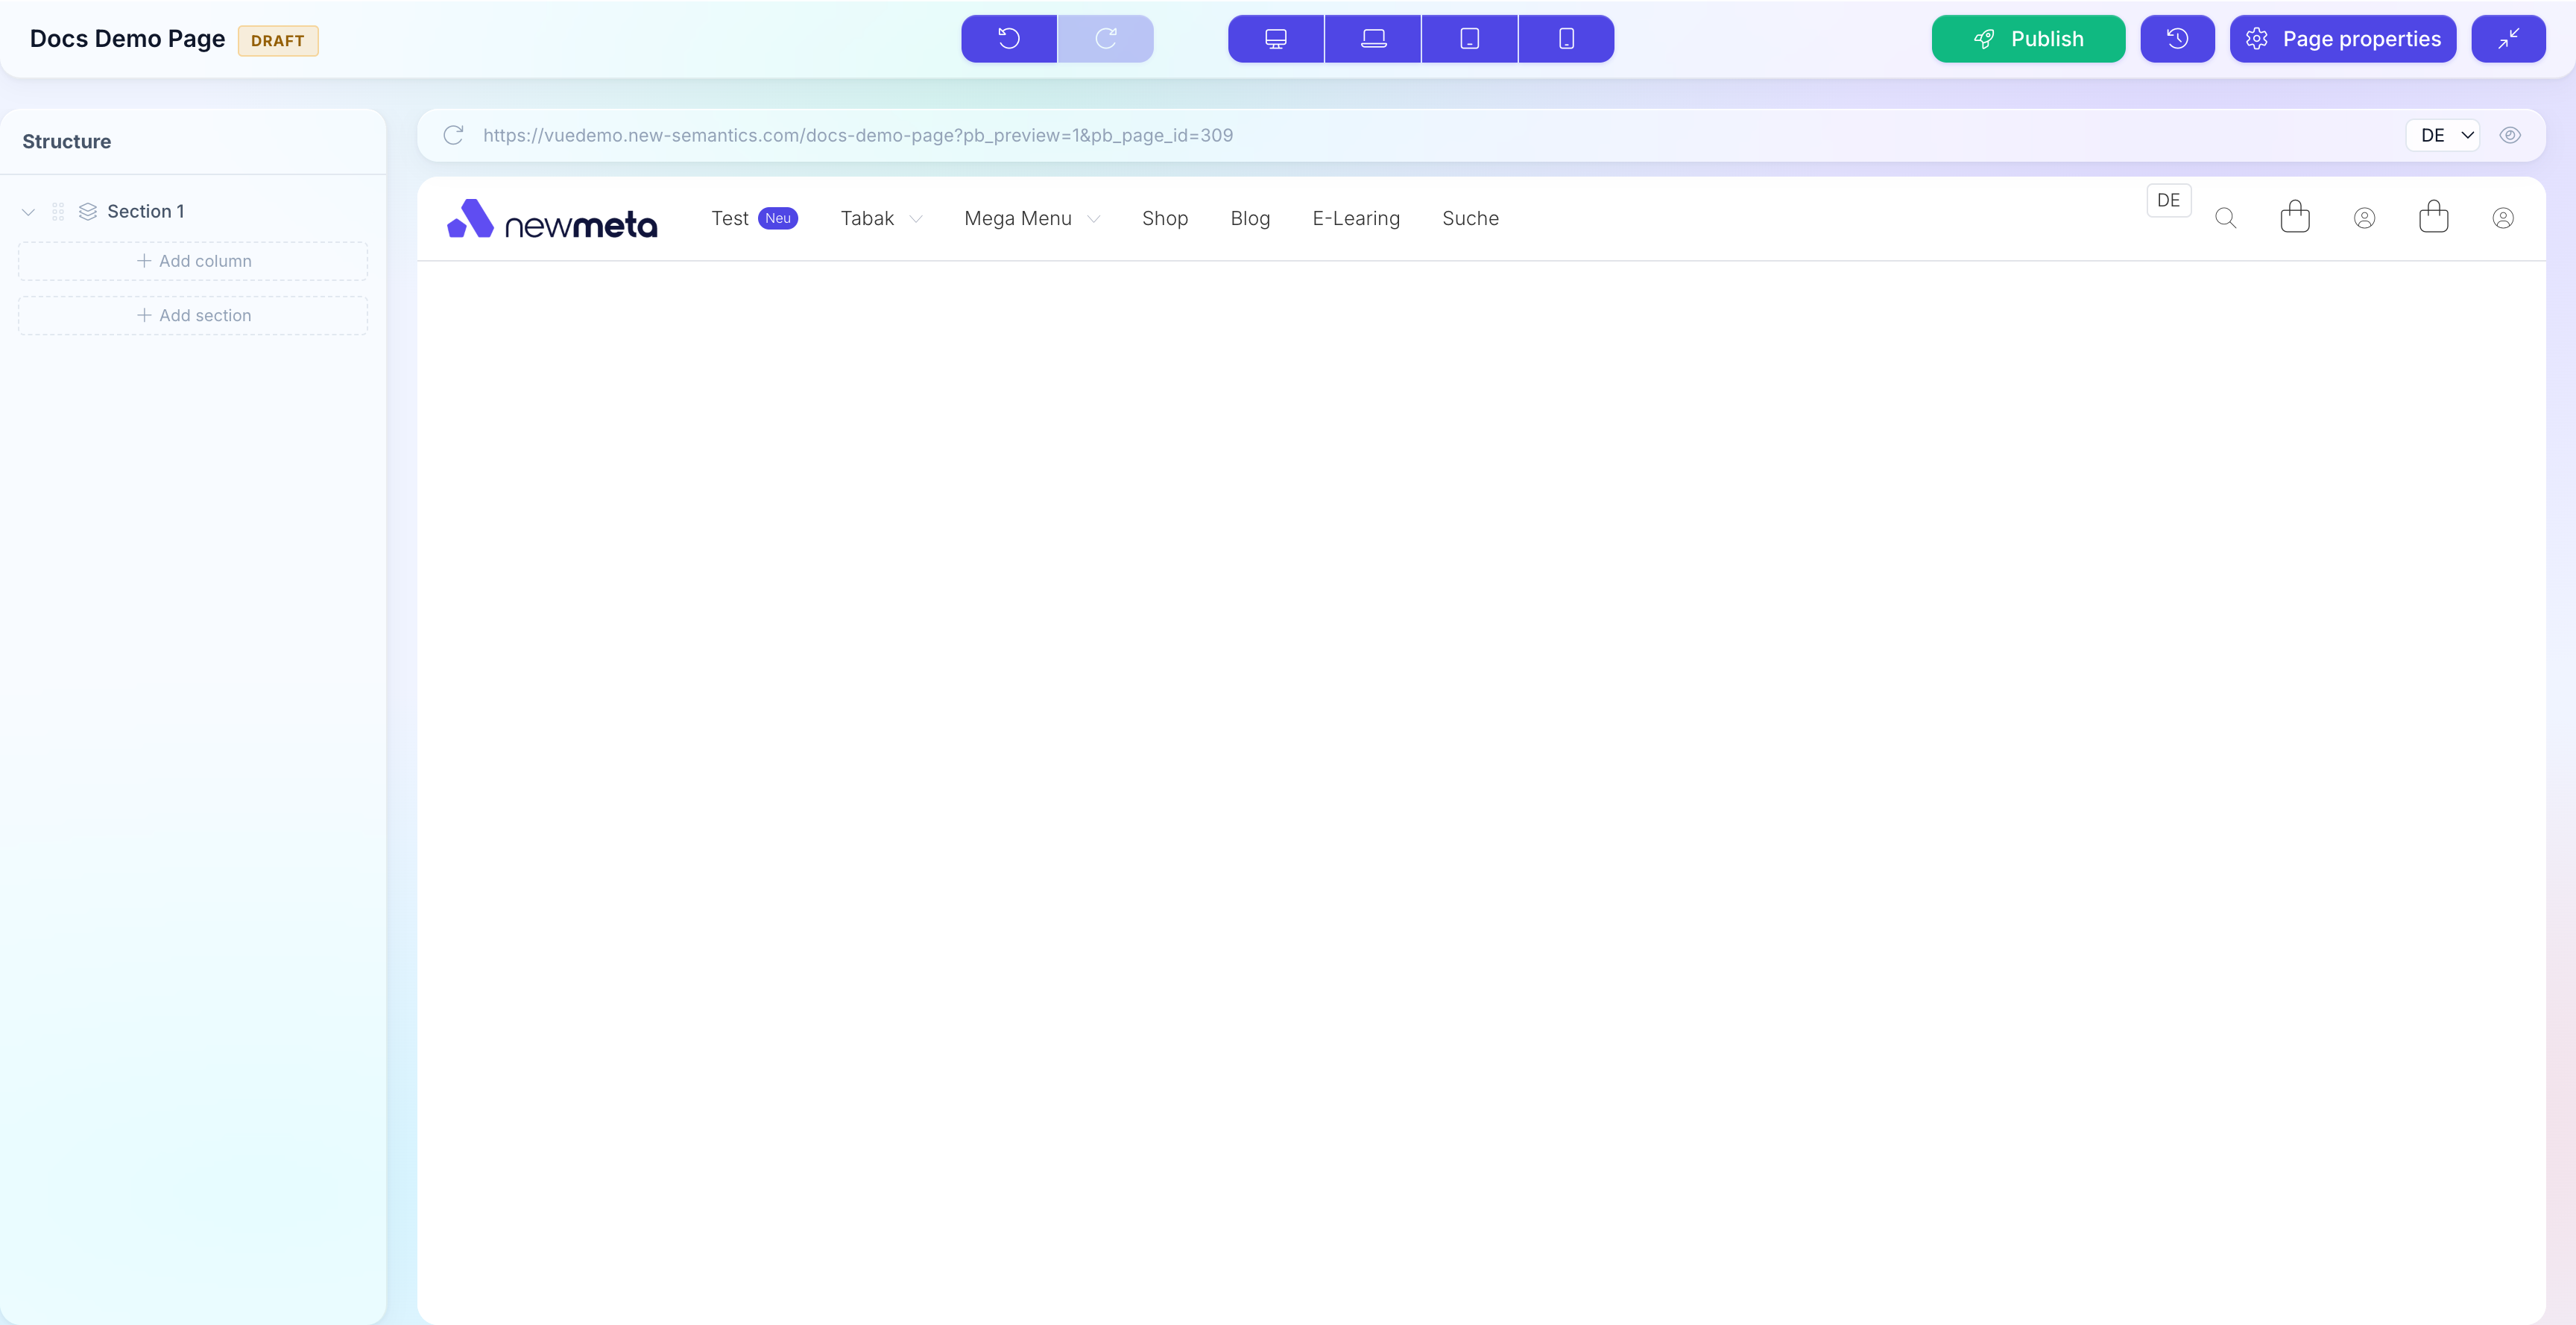Open the Suche navigation link
This screenshot has height=1325, width=2576.
[1470, 218]
